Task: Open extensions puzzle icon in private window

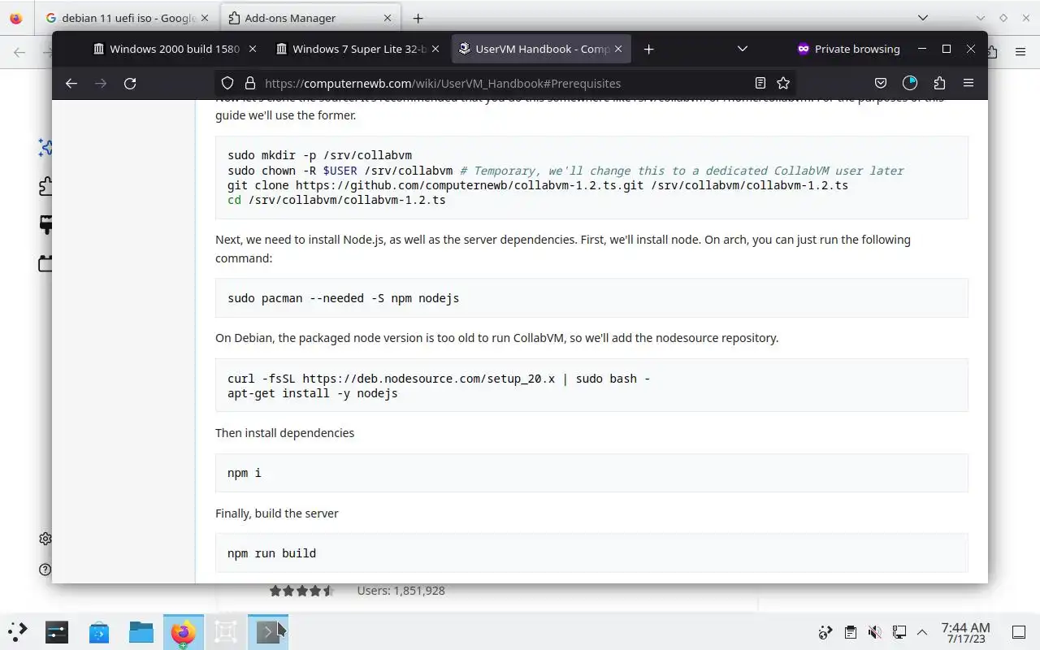Action: tap(939, 83)
